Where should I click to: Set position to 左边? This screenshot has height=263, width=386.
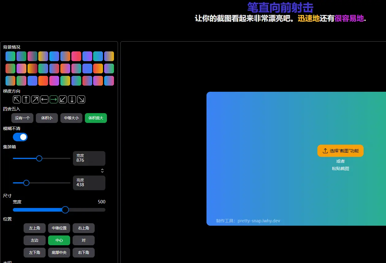pyautogui.click(x=35, y=240)
